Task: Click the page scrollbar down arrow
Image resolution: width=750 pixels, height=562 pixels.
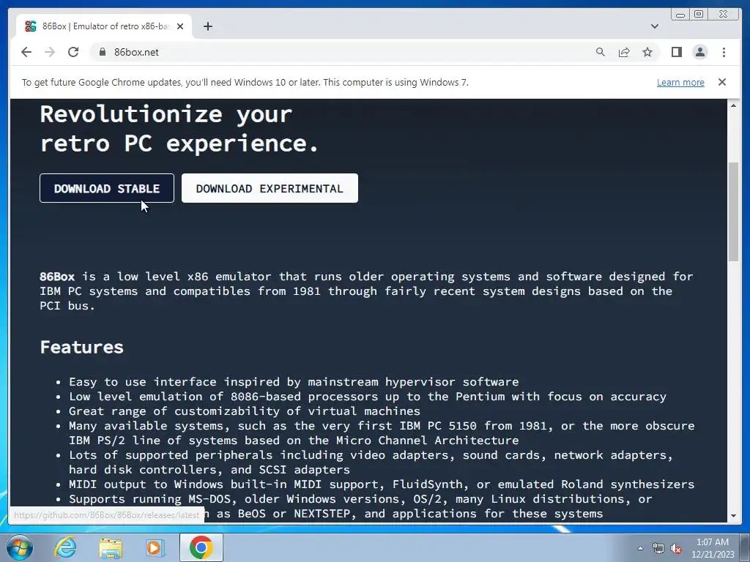Action: coord(733,516)
